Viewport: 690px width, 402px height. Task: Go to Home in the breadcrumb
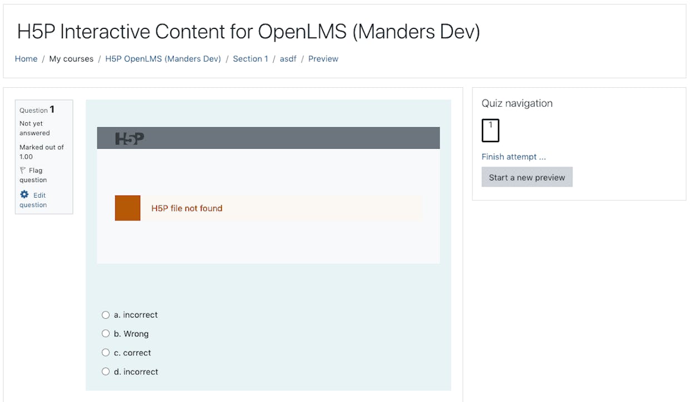pyautogui.click(x=26, y=59)
